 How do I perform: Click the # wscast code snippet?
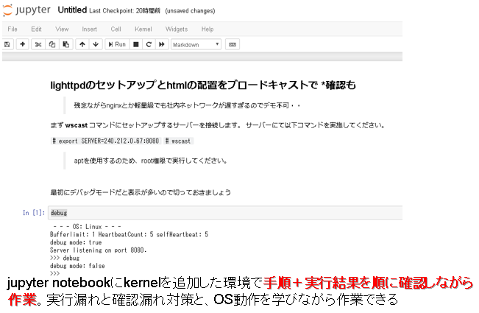point(178,141)
